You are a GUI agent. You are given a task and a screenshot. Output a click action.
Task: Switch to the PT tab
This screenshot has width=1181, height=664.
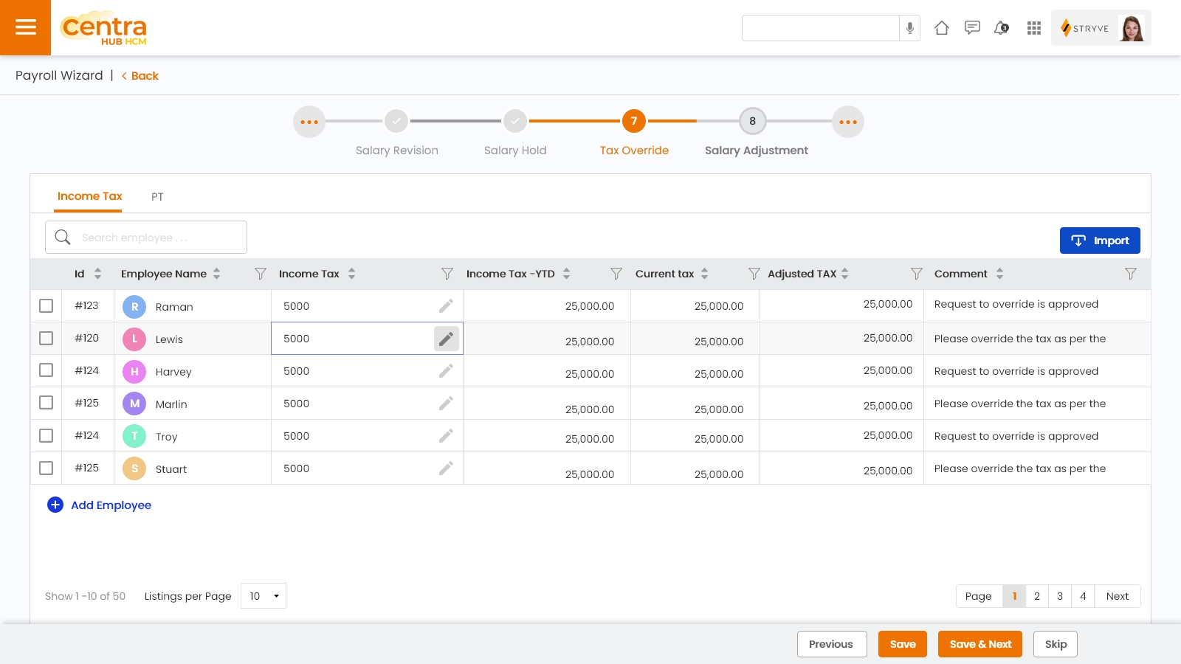click(x=157, y=197)
